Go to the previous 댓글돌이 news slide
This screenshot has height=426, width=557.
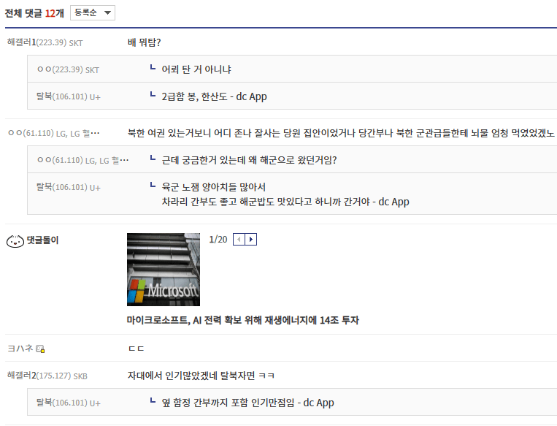point(239,240)
